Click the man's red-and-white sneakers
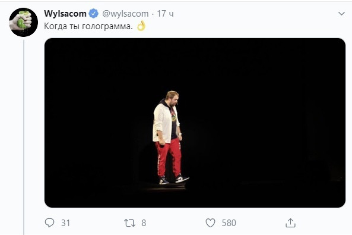Screen dimensions: 352x235 174,180
